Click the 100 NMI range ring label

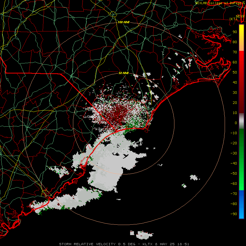point(124,22)
